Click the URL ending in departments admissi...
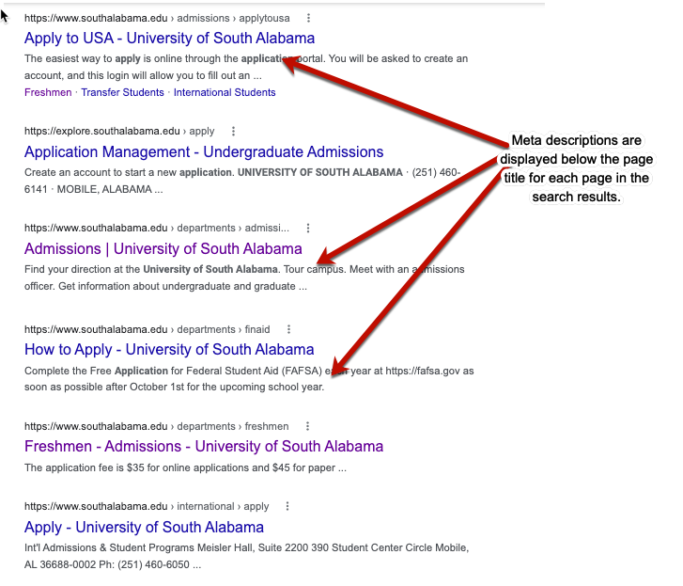 157,228
